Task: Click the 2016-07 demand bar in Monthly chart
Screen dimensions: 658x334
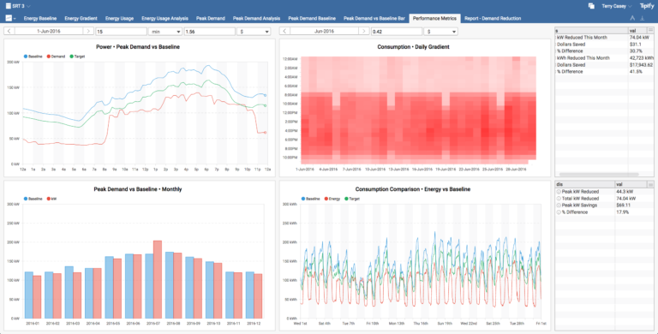Action: tap(158, 279)
